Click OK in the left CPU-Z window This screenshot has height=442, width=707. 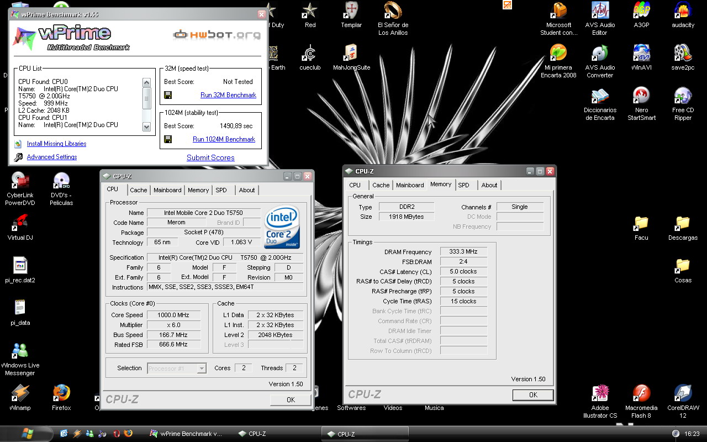tap(291, 399)
